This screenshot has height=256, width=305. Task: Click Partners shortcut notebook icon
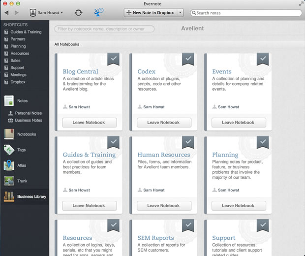[6, 39]
